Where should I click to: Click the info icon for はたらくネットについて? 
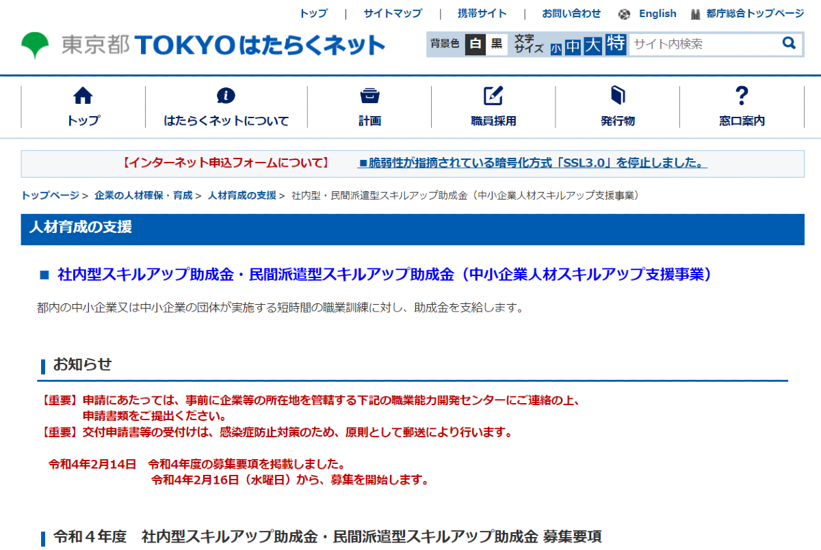(226, 96)
